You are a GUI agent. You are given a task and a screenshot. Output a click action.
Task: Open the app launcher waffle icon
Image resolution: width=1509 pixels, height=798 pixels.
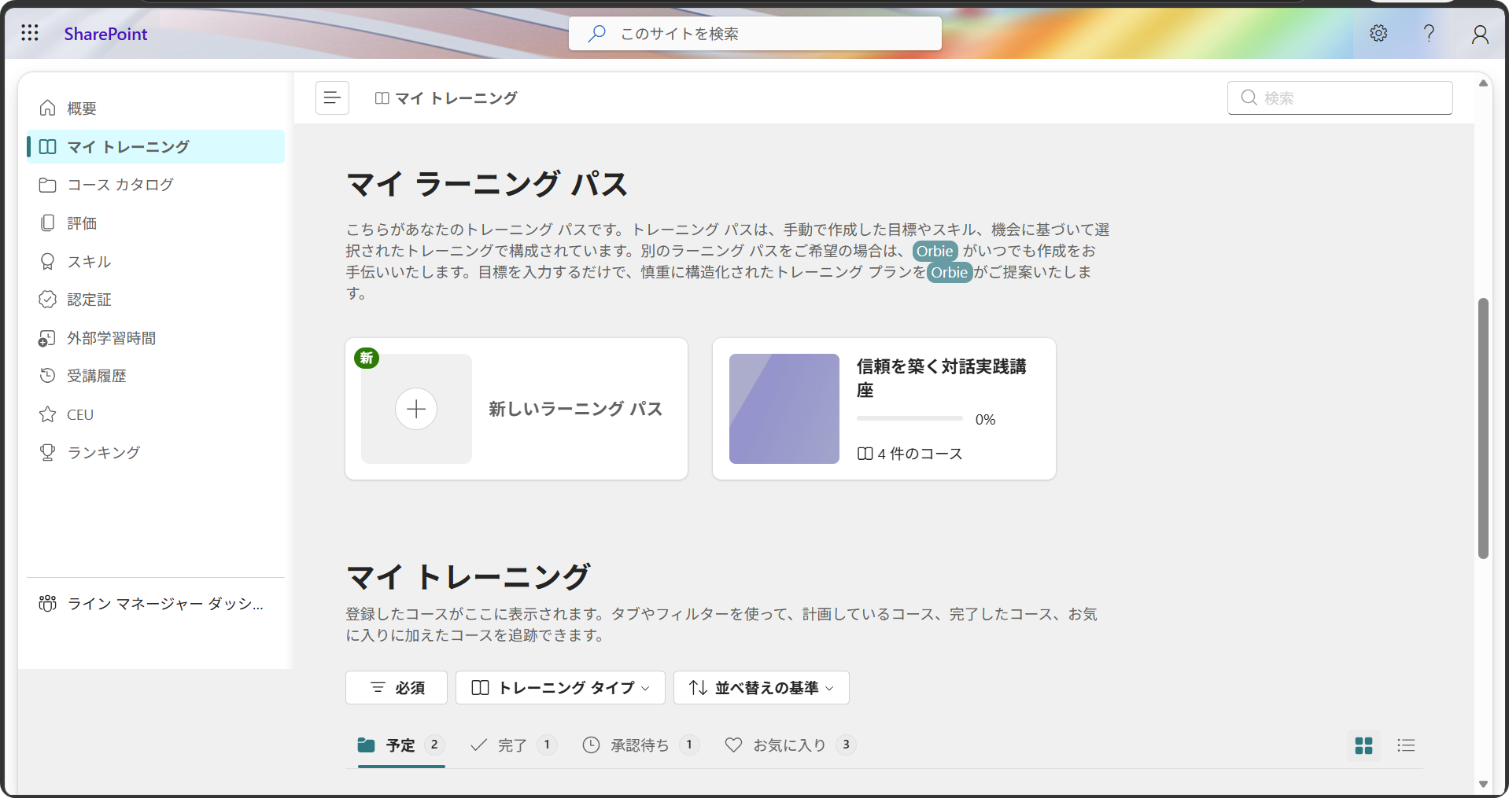pyautogui.click(x=30, y=33)
